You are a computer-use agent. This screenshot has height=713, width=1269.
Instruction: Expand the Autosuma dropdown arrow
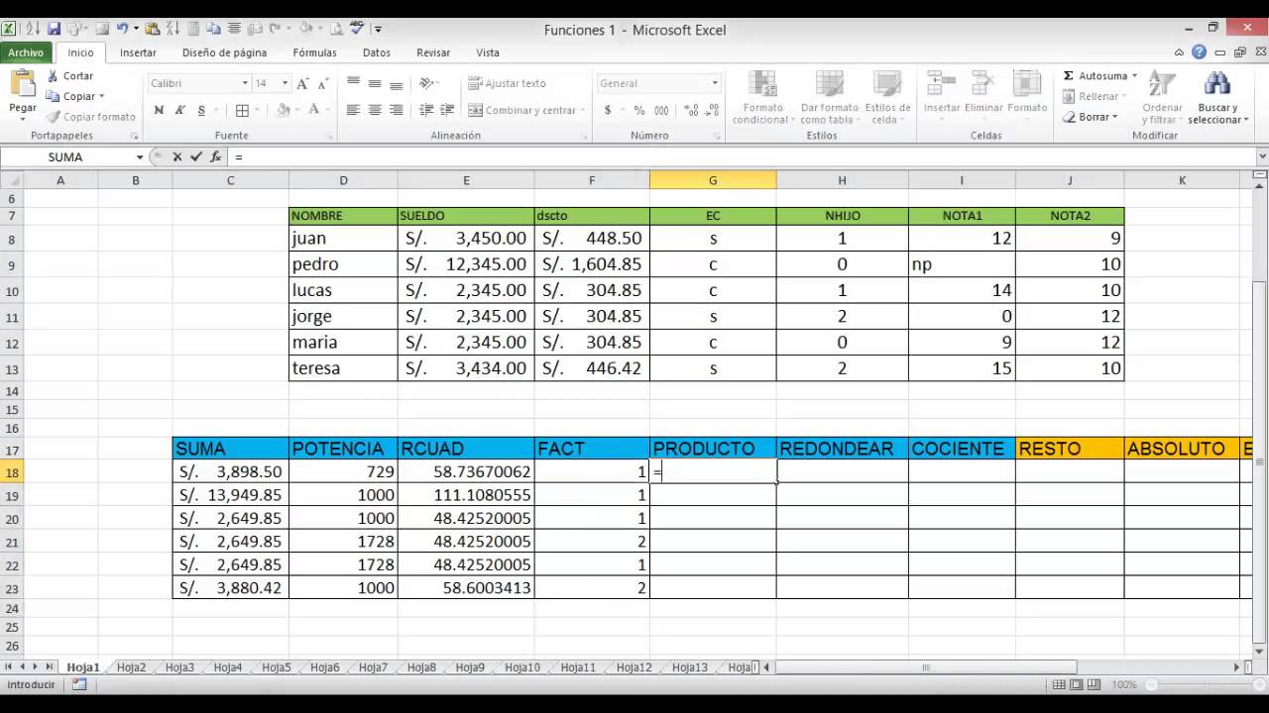tap(1134, 76)
